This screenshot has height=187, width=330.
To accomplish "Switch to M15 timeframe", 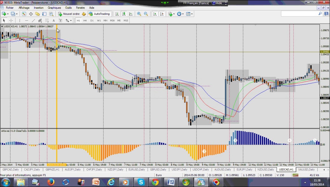I will click(x=126, y=21).
